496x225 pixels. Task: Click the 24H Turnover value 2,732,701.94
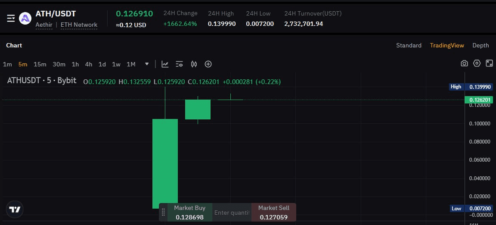point(304,24)
